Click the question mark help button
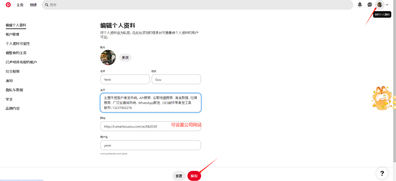The height and width of the screenshot is (181, 396). coord(382,173)
